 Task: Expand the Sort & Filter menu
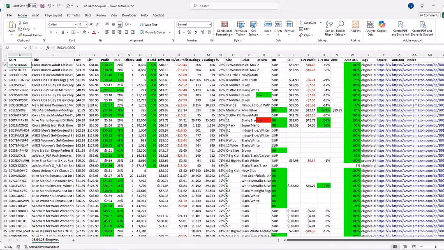(329, 27)
